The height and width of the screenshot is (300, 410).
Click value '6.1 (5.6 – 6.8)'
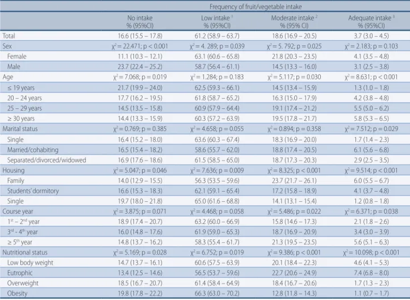pos(371,150)
